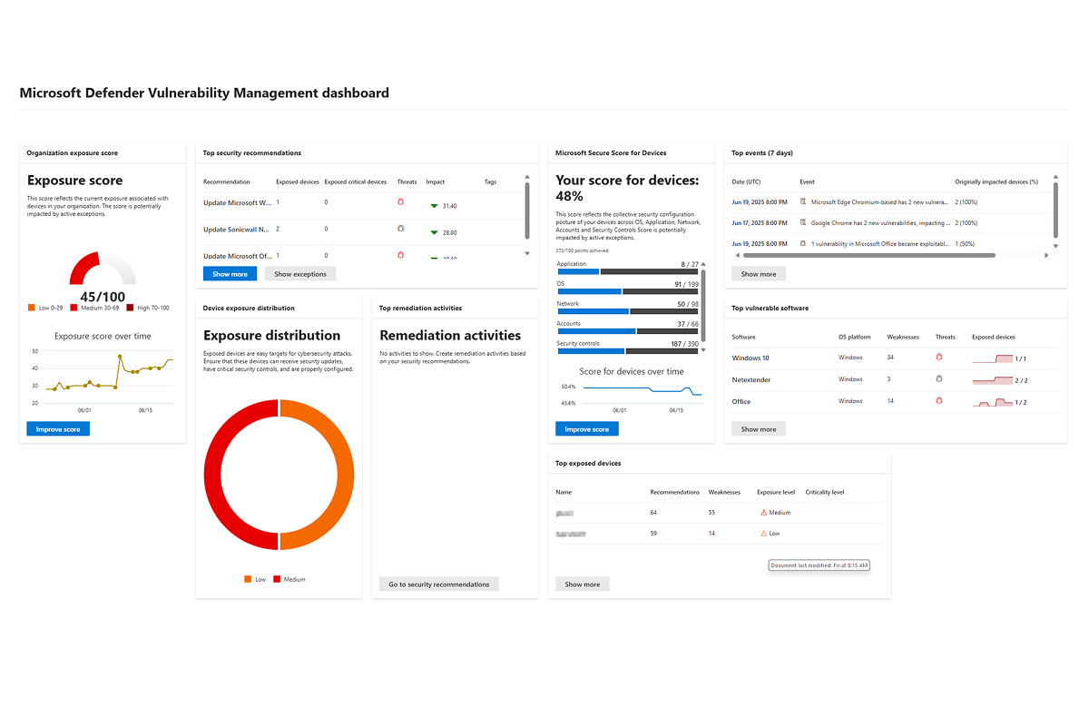The height and width of the screenshot is (726, 1089).
Task: Click the event icon for the Microsoft Edge Chromium-based row
Action: click(x=803, y=201)
